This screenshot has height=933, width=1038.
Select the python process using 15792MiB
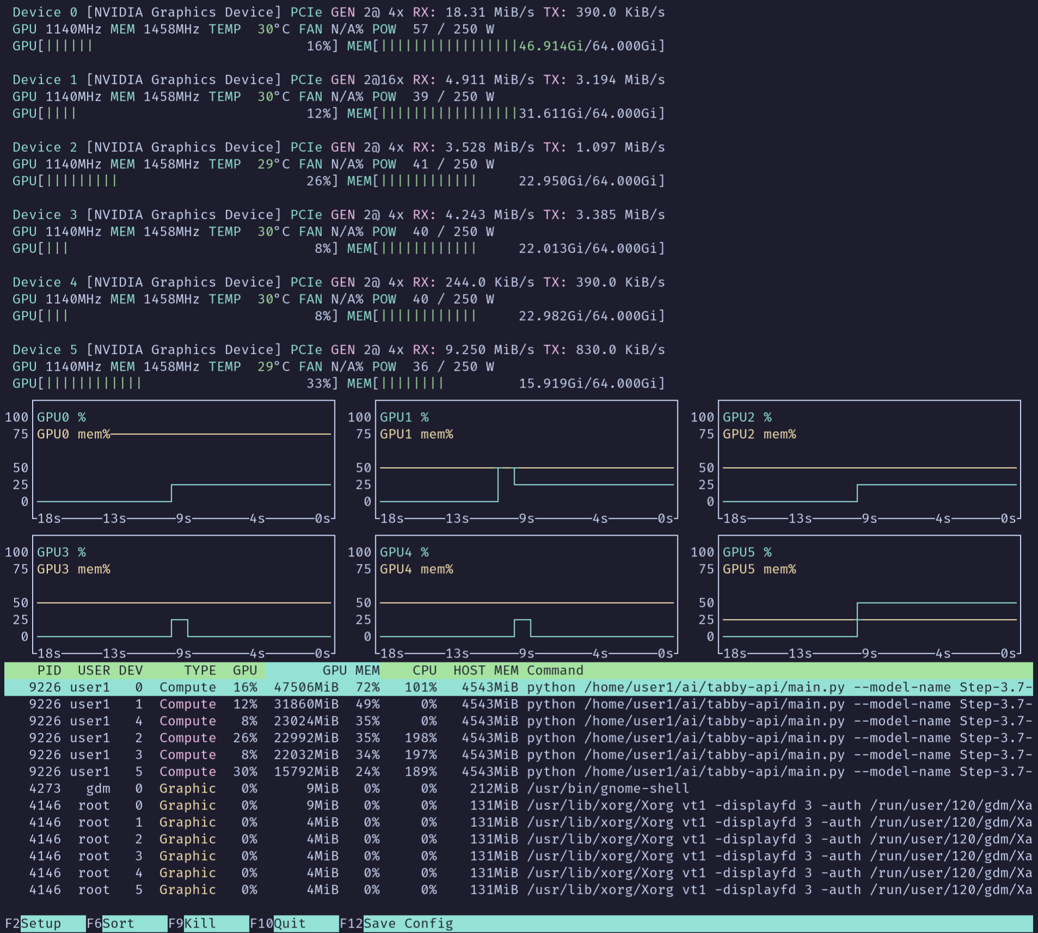pyautogui.click(x=518, y=771)
